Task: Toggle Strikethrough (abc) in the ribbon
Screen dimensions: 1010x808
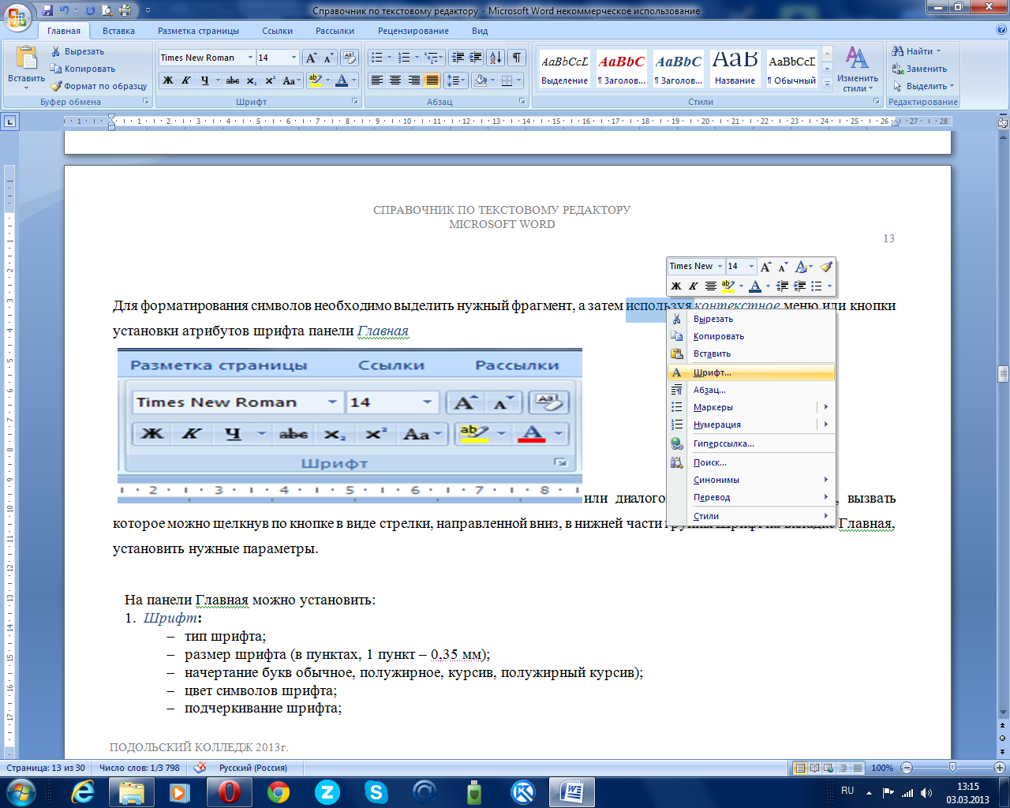Action: (x=233, y=80)
